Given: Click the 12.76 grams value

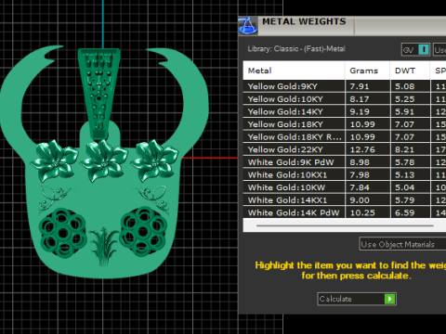Looking at the screenshot, I should [362, 149].
